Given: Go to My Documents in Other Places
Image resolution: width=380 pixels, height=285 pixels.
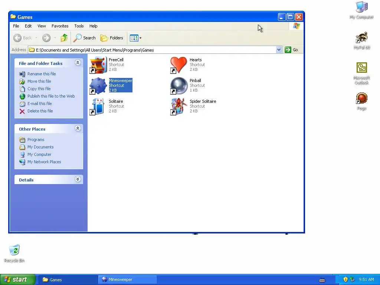Looking at the screenshot, I should pos(40,147).
